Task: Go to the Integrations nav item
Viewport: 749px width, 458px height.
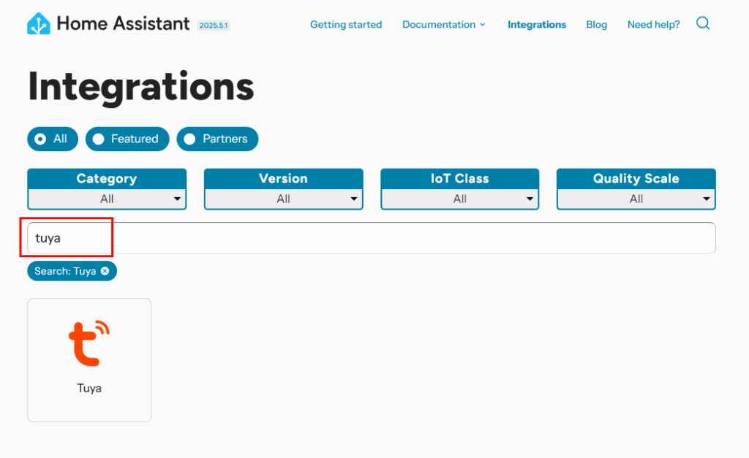Action: [x=537, y=25]
